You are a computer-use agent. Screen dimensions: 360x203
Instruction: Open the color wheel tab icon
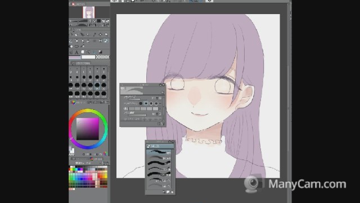[x=74, y=103]
